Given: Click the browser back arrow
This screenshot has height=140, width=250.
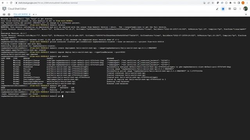Looking at the screenshot, I should (3, 3).
